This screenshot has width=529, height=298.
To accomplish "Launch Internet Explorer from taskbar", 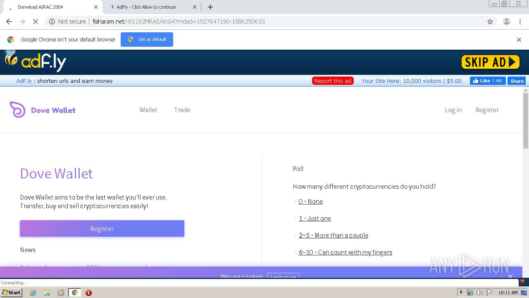I will pos(33,293).
